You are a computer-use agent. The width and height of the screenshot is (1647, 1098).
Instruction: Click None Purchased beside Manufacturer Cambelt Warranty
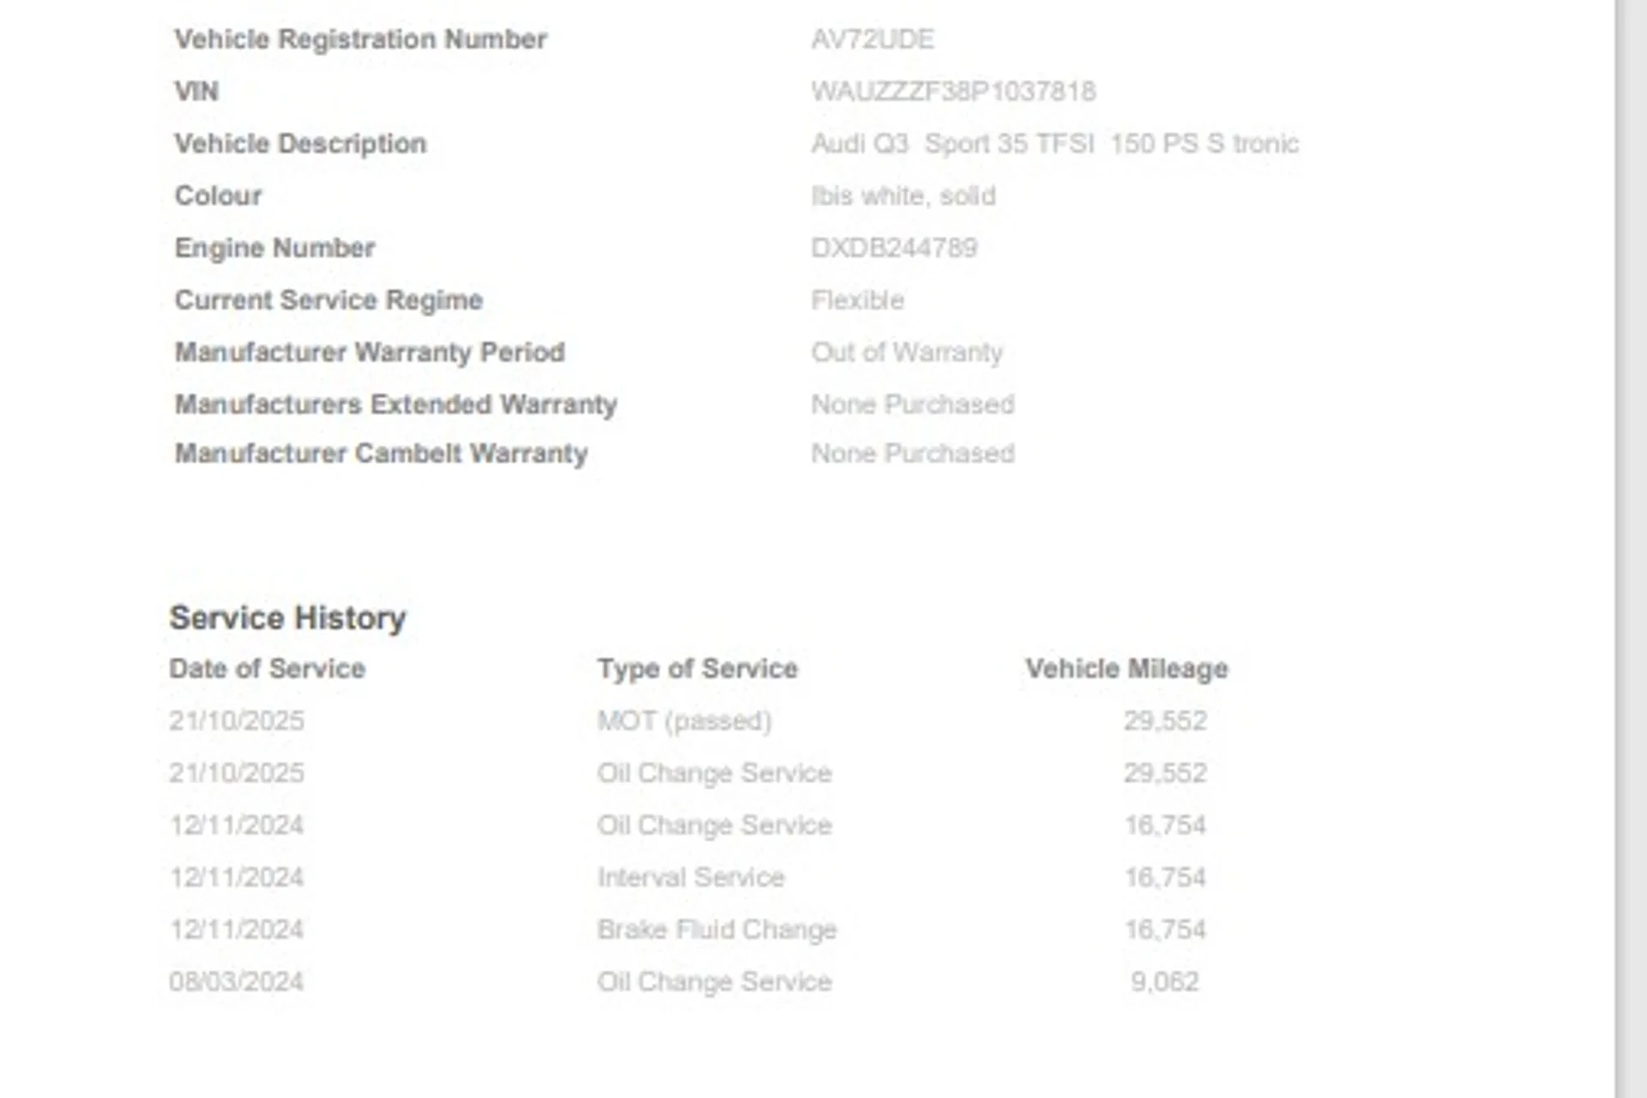[x=913, y=454]
